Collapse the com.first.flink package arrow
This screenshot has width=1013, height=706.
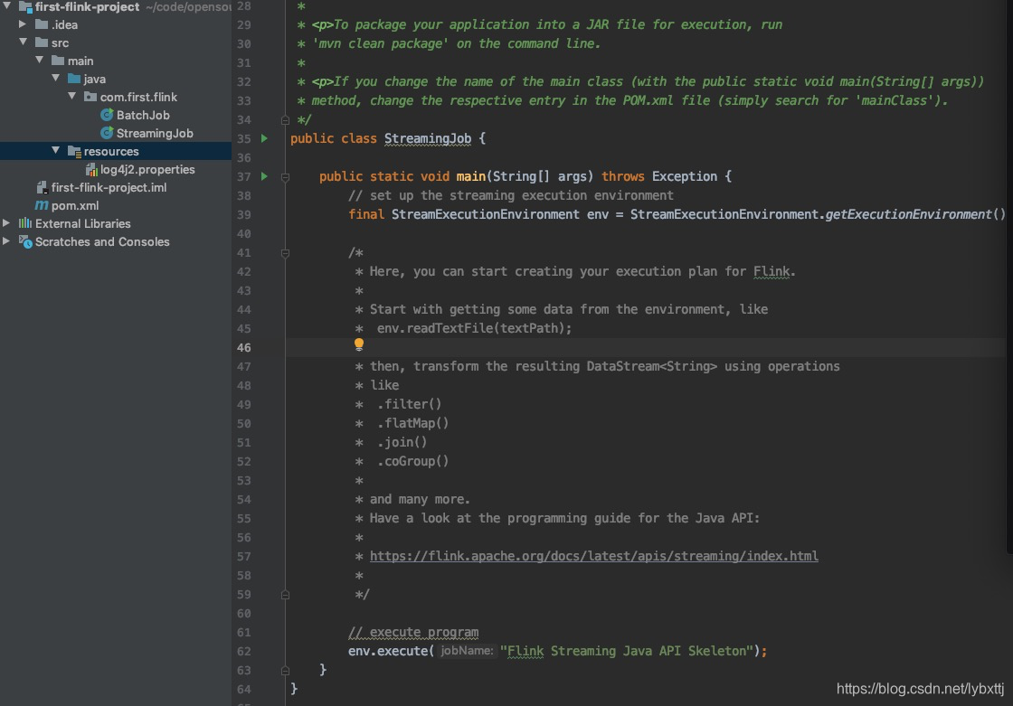point(71,96)
